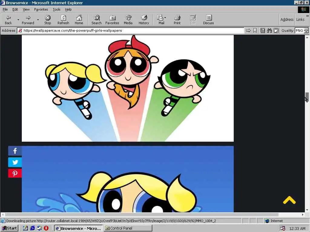
Task: Open the Media toolbar button
Action: pos(128,20)
